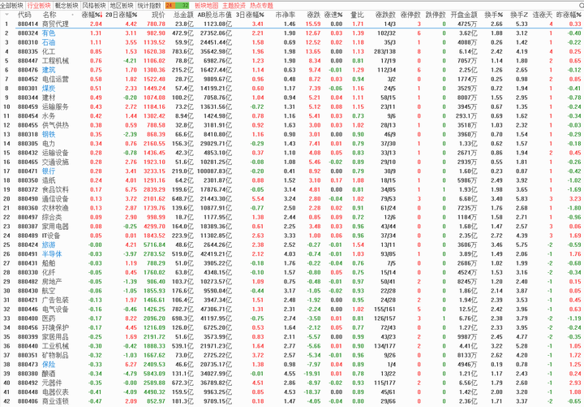This screenshot has height=407, width=584.
Task: Open the header dropdown arrow beside 代码
Action: [x=7, y=15]
